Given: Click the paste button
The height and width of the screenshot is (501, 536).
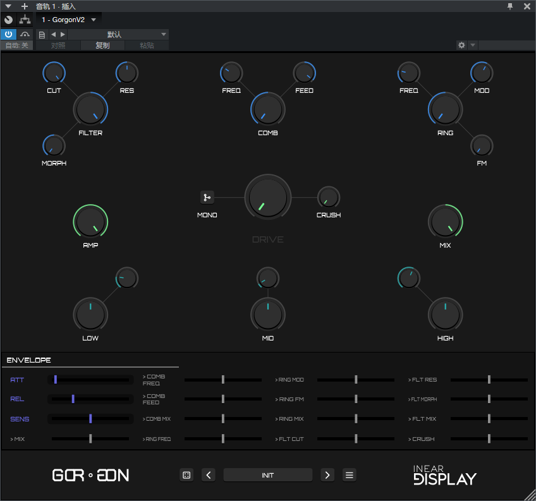Looking at the screenshot, I should click(147, 45).
